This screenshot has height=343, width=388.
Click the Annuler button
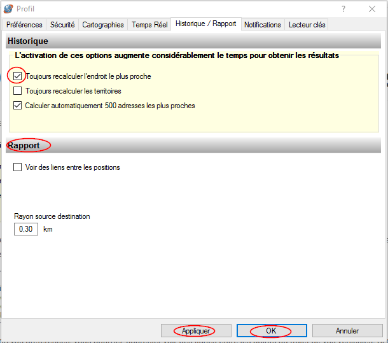tap(347, 331)
